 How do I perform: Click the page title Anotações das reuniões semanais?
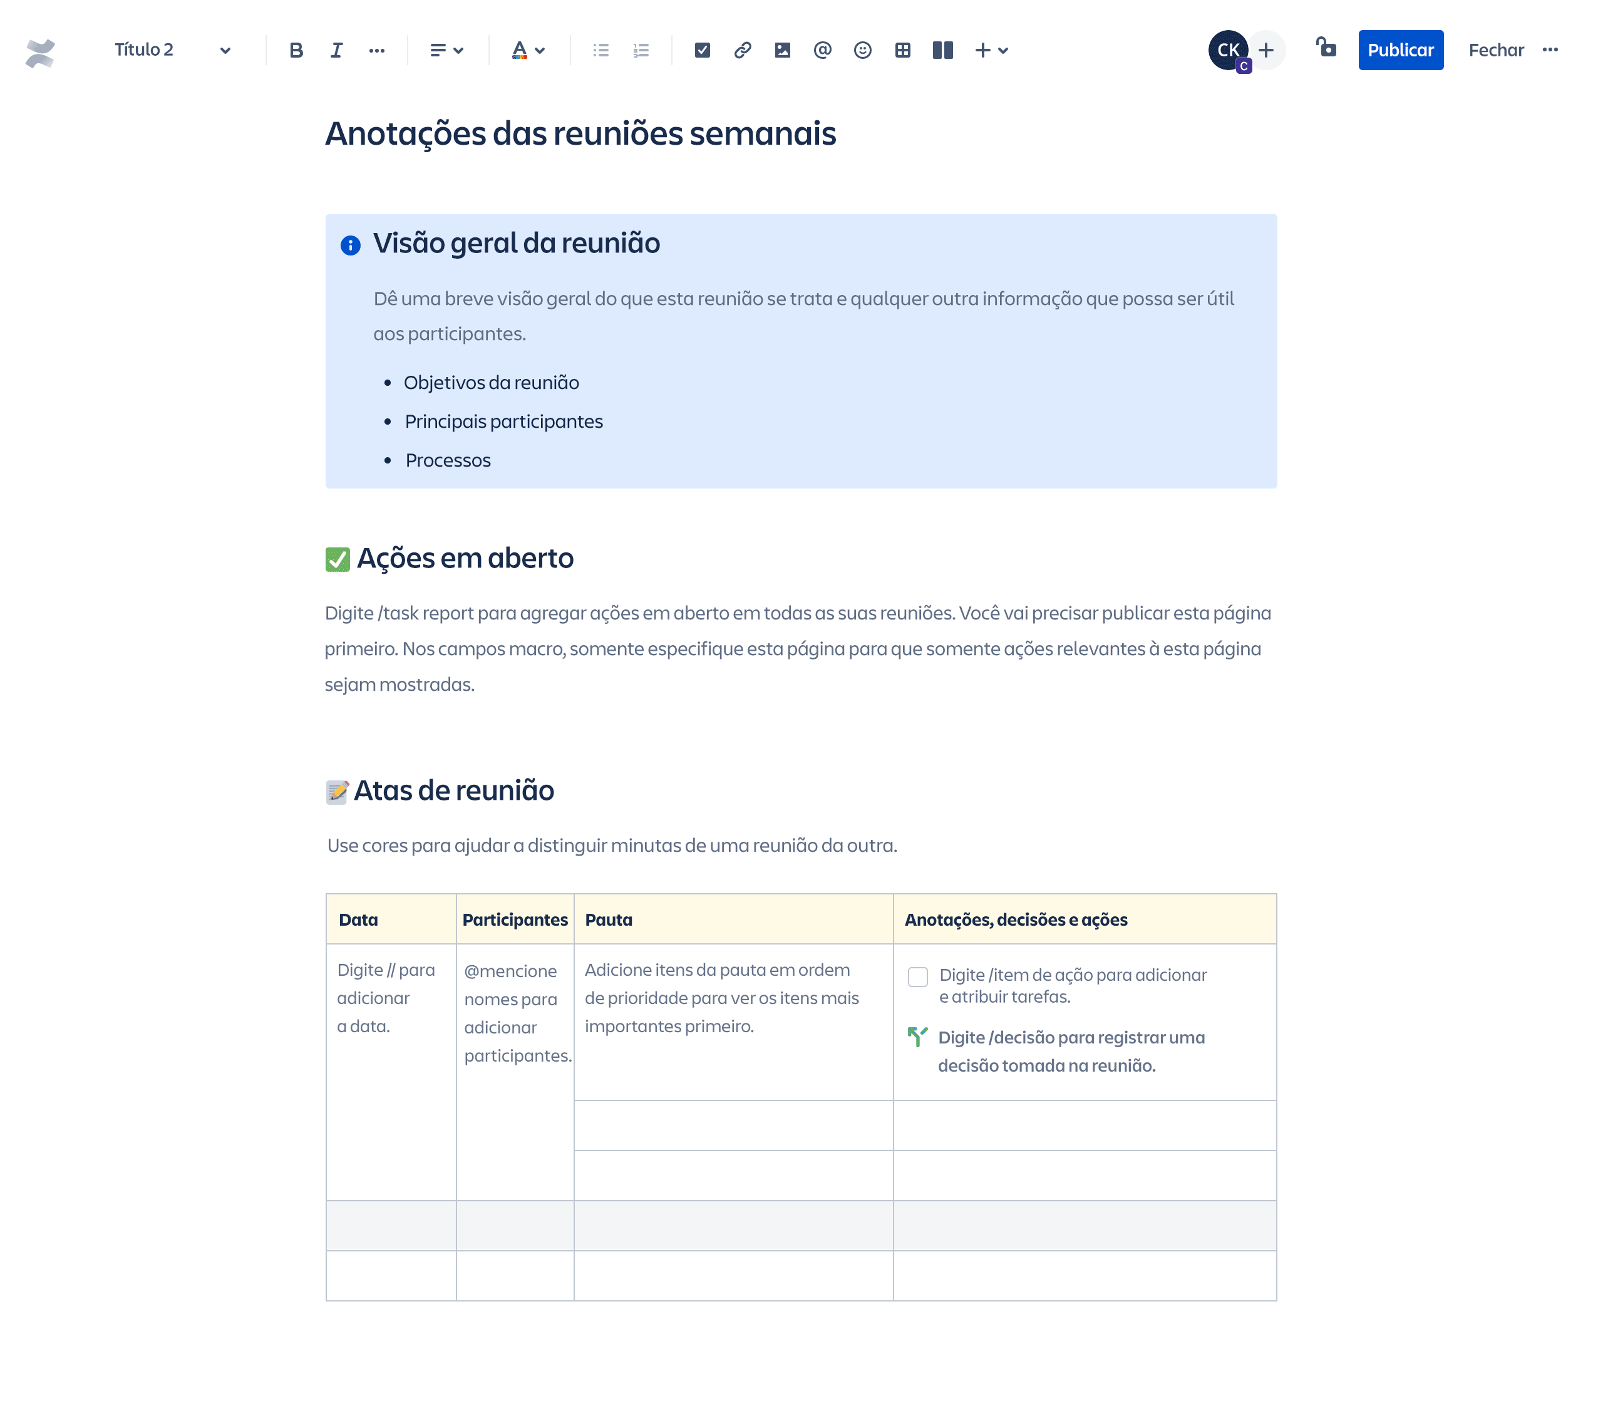tap(580, 133)
